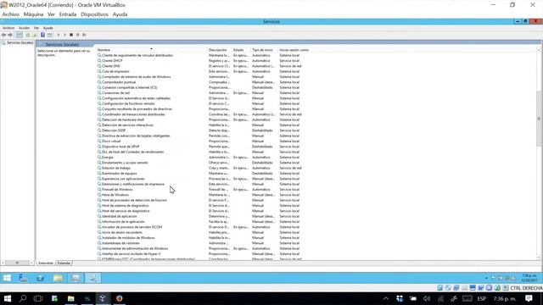Screen dimensions: 543x305
Task: Select Hora de Windows service
Action: tap(115, 195)
